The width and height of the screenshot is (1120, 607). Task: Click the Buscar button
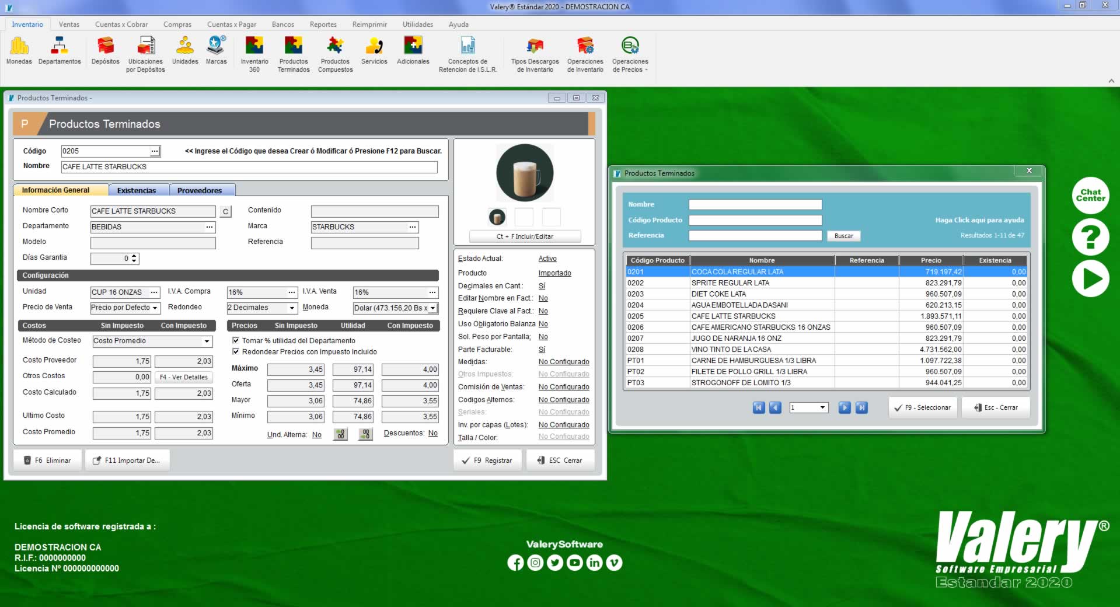coord(844,236)
